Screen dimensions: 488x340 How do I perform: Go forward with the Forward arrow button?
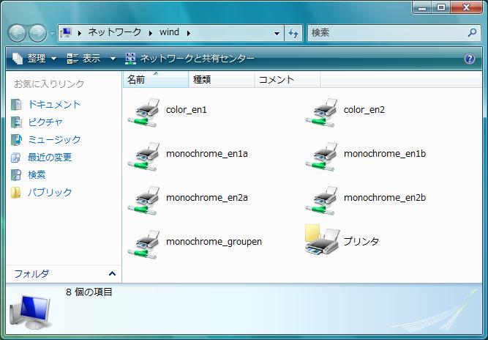[37, 33]
